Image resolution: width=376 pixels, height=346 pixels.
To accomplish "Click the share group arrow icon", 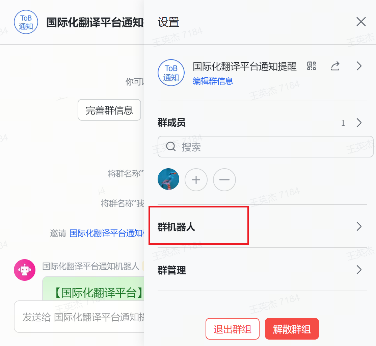I will pos(335,66).
